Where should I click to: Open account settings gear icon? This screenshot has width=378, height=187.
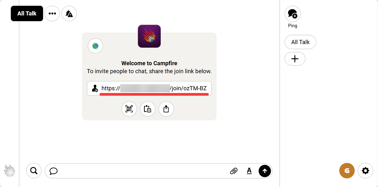[x=365, y=171]
